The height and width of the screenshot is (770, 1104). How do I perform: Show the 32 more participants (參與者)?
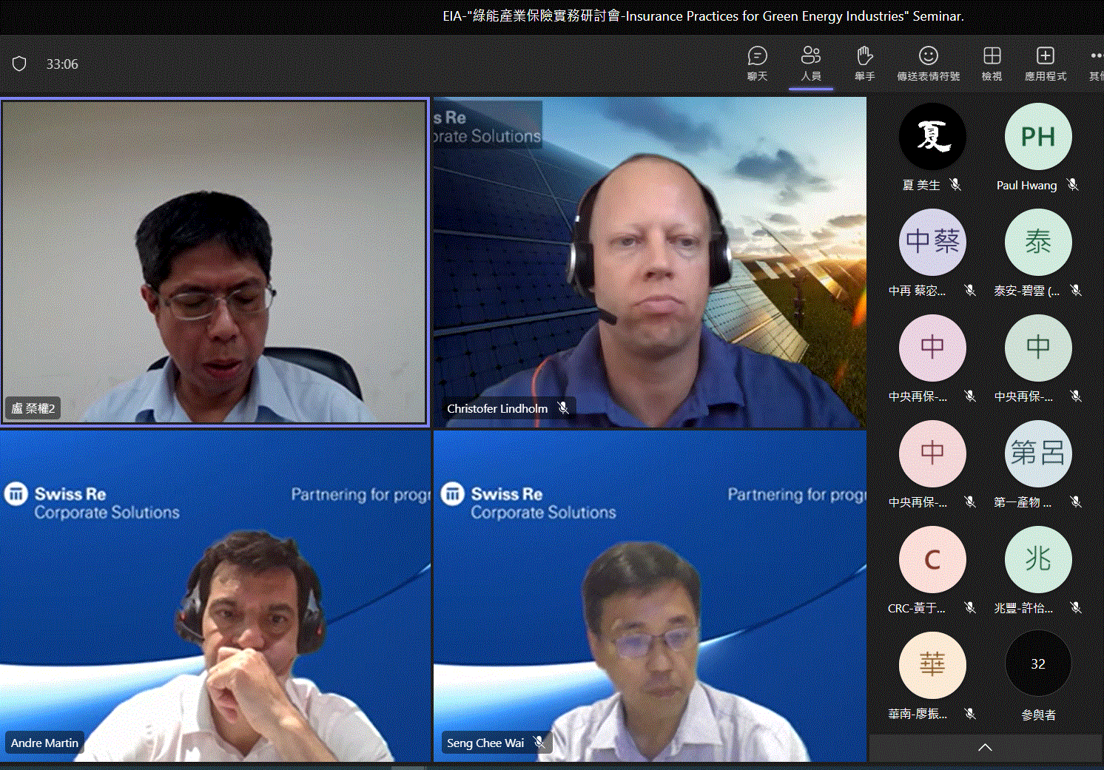(1038, 664)
